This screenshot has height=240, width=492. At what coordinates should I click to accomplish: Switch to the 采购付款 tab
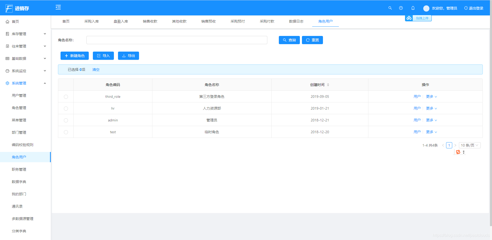point(267,21)
